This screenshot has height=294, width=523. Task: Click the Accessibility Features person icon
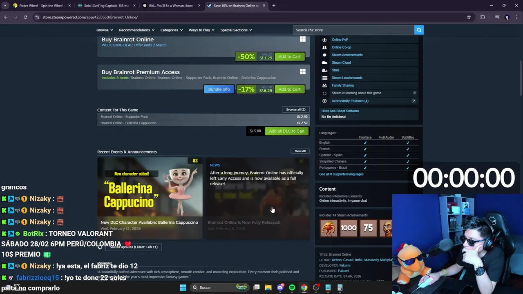324,101
